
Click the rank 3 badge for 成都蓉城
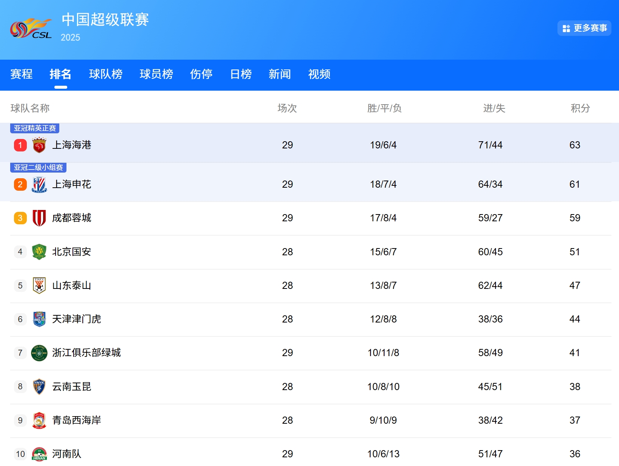(20, 218)
